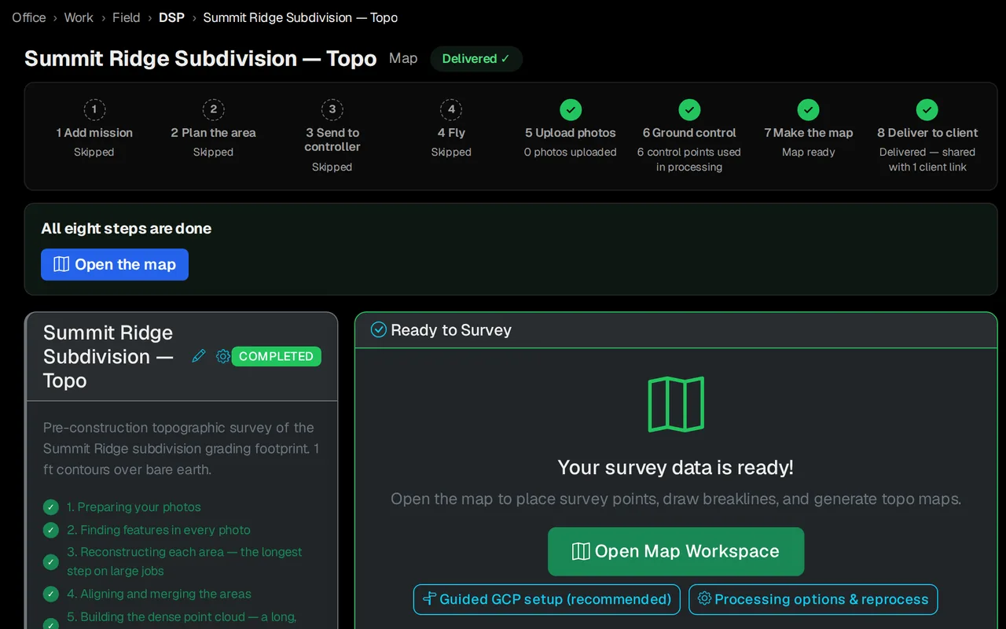Click the "Ready to Survey" panel header text
This screenshot has height=629, width=1006.
point(451,330)
